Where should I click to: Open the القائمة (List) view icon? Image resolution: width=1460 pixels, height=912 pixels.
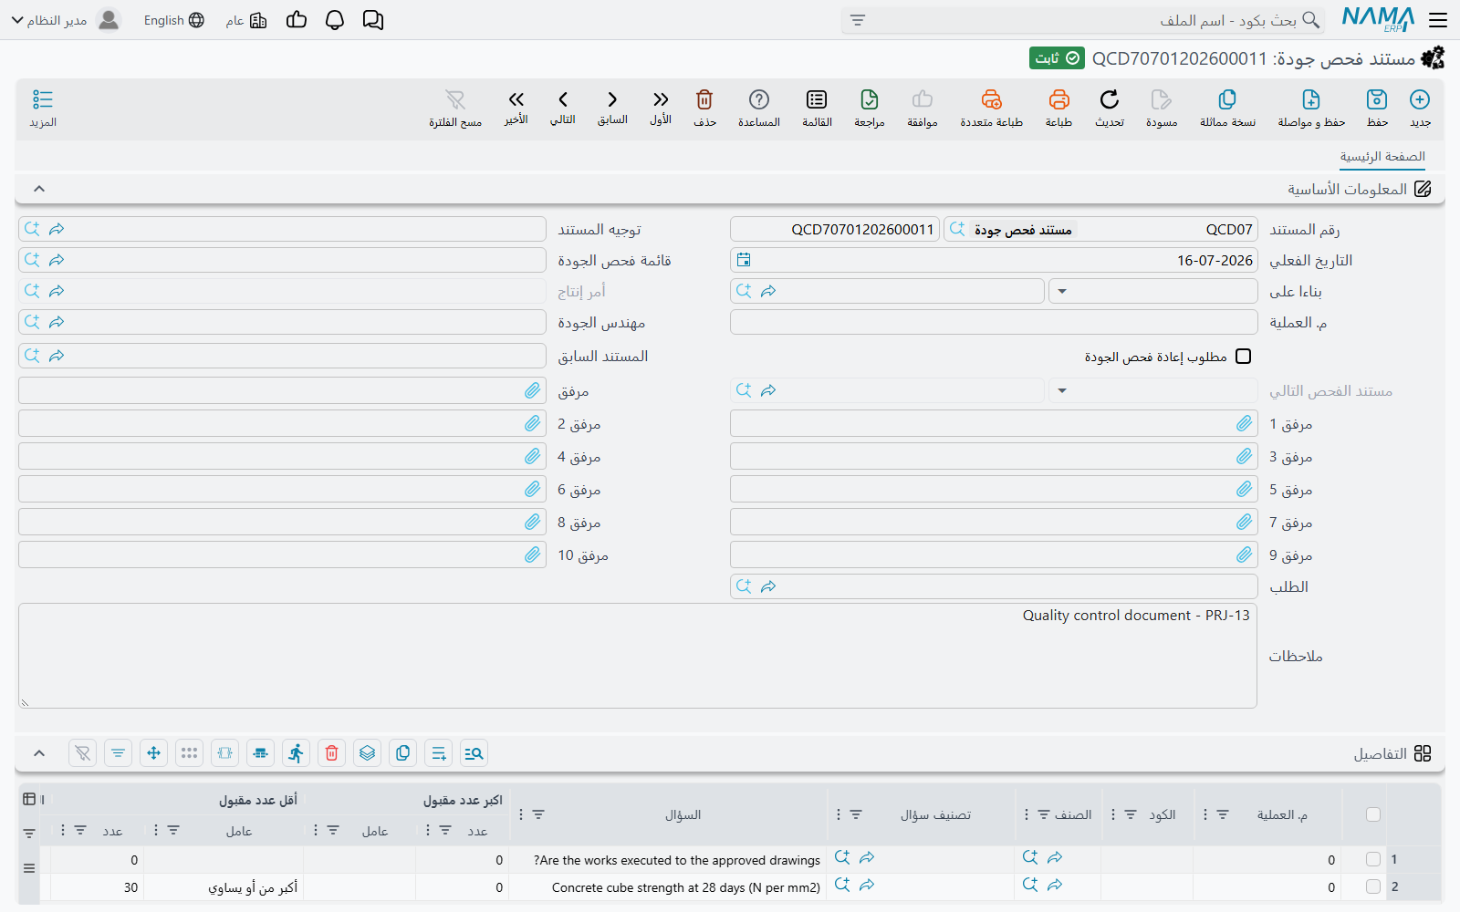click(x=817, y=99)
